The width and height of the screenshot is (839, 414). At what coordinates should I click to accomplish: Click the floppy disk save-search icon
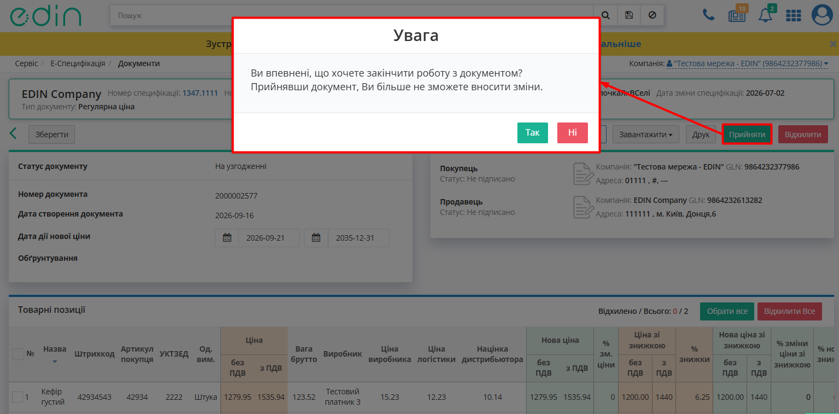629,15
